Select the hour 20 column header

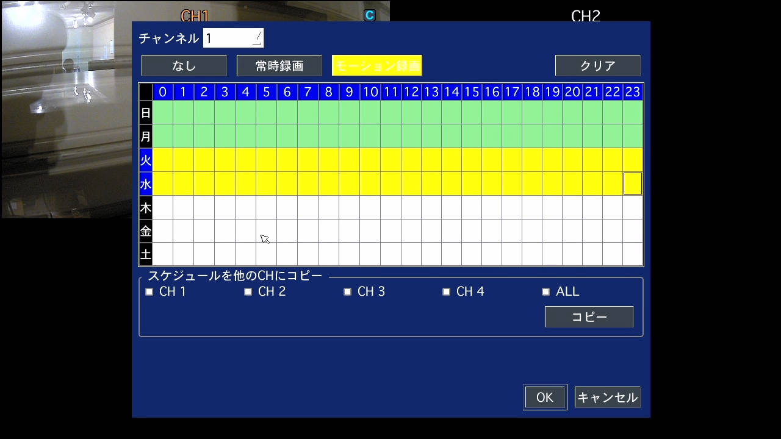[572, 92]
